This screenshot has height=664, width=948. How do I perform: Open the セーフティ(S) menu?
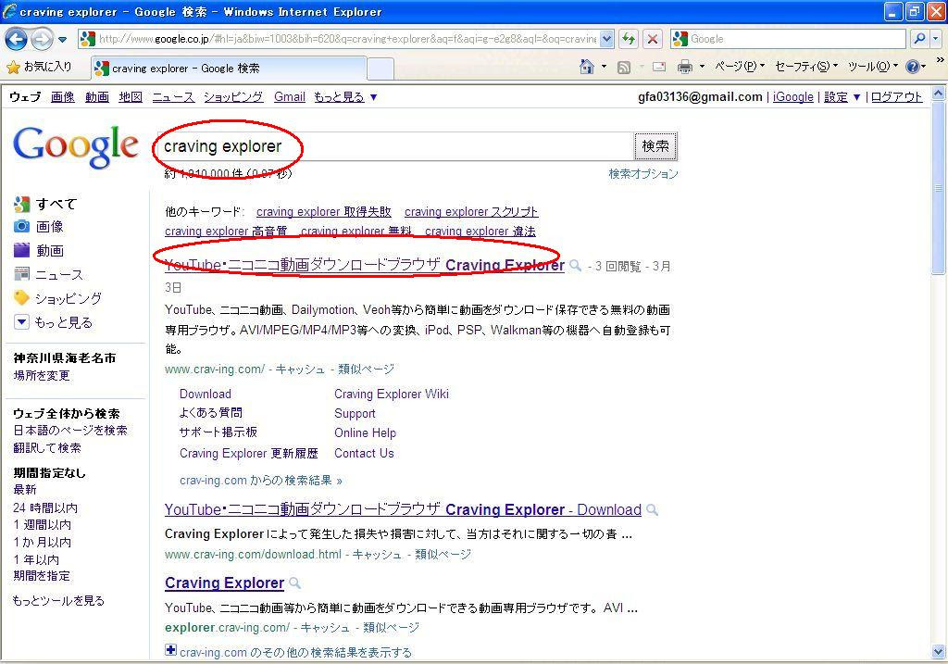click(x=806, y=67)
